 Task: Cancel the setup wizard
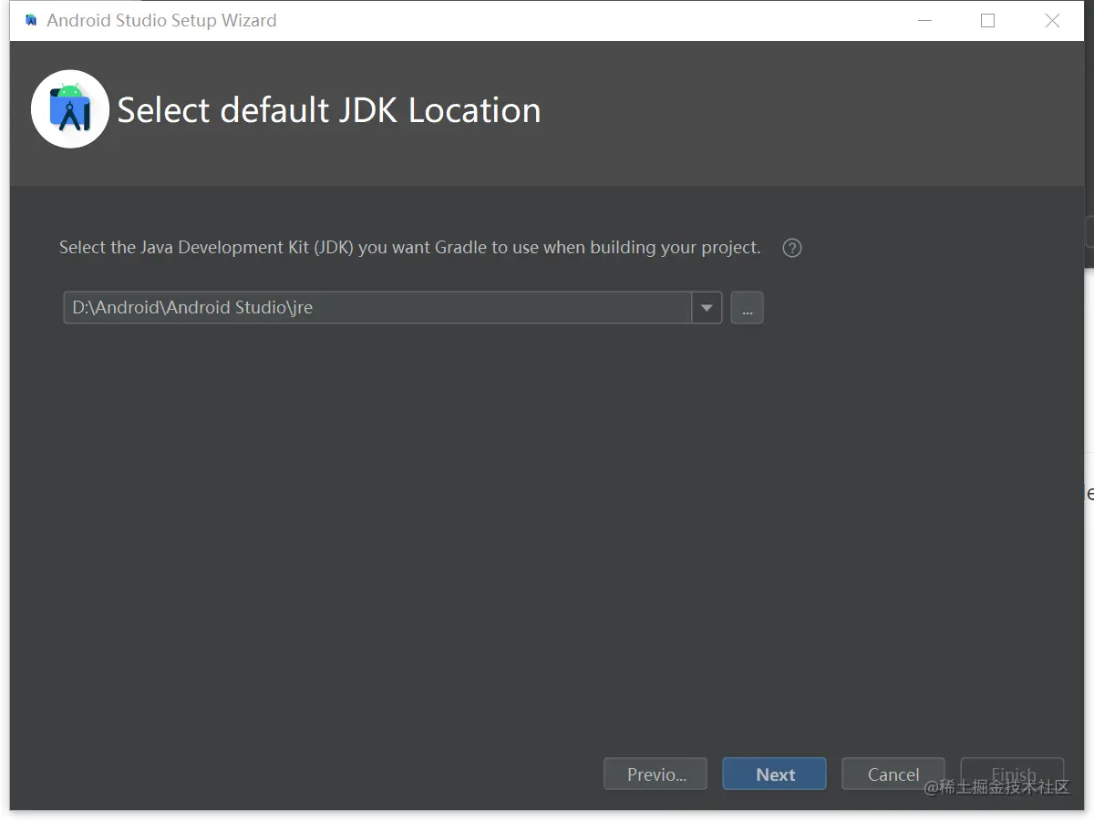coord(893,774)
